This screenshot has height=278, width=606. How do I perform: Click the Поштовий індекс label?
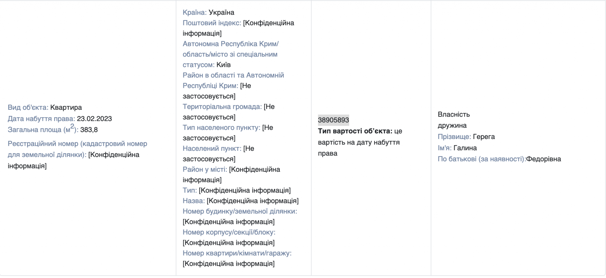pos(212,23)
